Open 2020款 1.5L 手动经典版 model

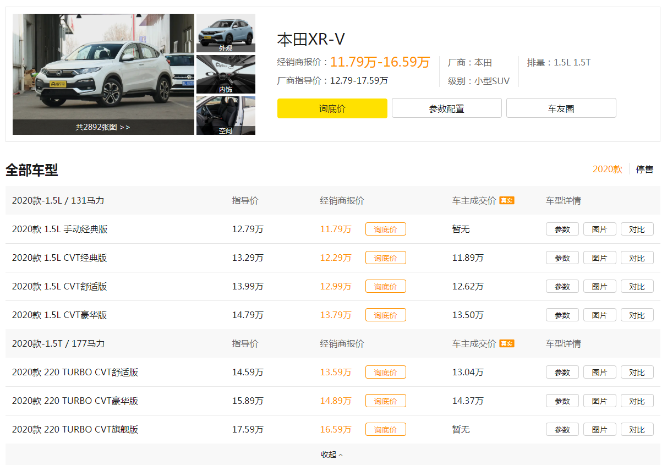(60, 229)
